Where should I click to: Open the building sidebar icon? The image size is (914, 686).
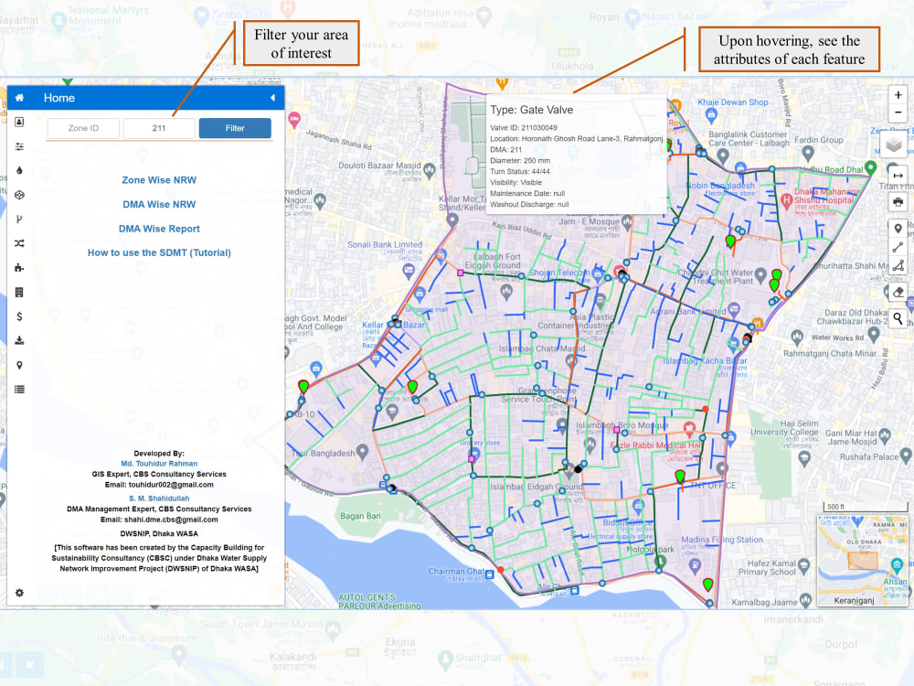click(x=19, y=293)
